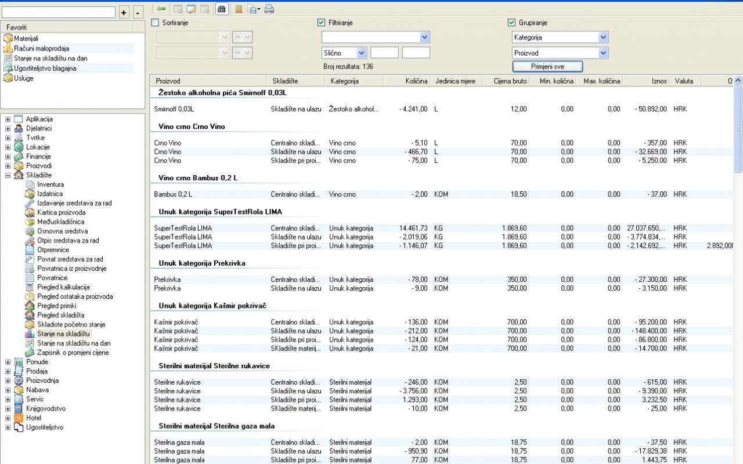The image size is (743, 464).
Task: Collapse the Skladište tree node
Action: [8, 175]
